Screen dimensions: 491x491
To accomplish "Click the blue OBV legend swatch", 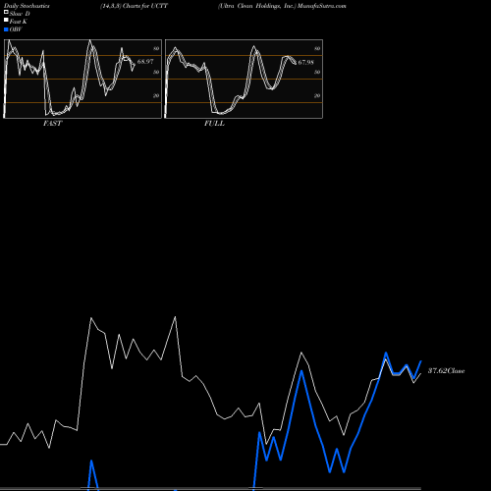I will pyautogui.click(x=6, y=29).
